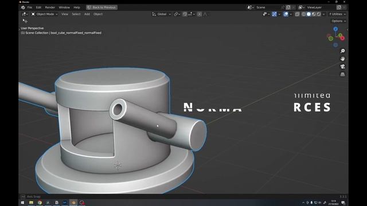Image resolution: width=367 pixels, height=206 pixels.
Task: Open the snap settings dropdown
Action: [x=191, y=14]
